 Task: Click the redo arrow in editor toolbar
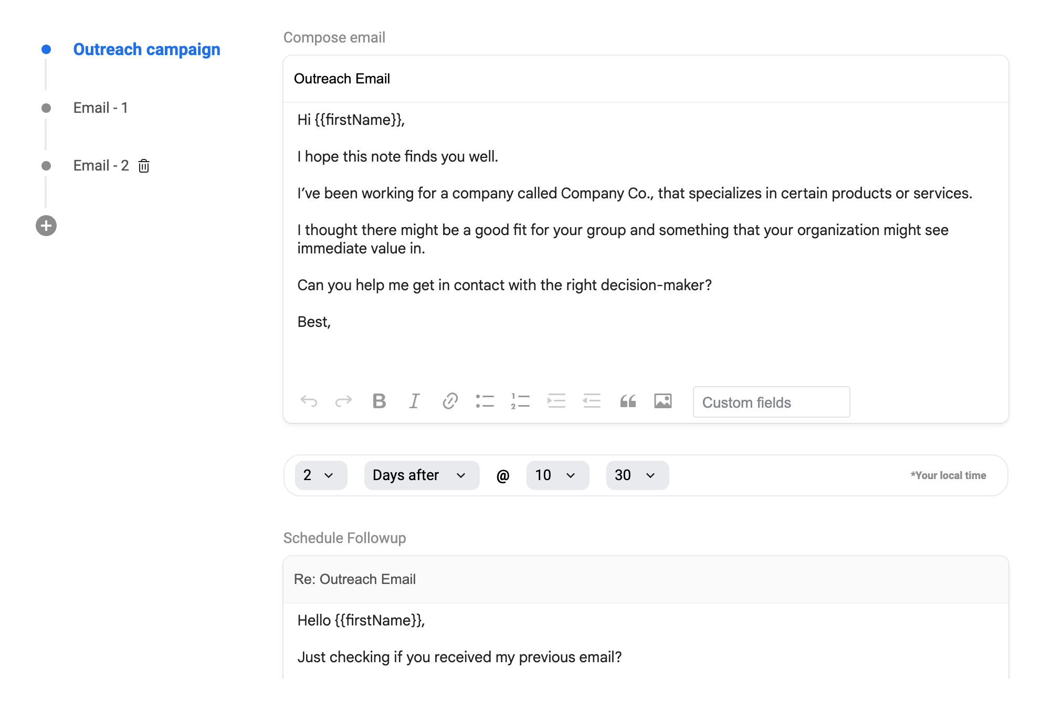click(x=344, y=401)
